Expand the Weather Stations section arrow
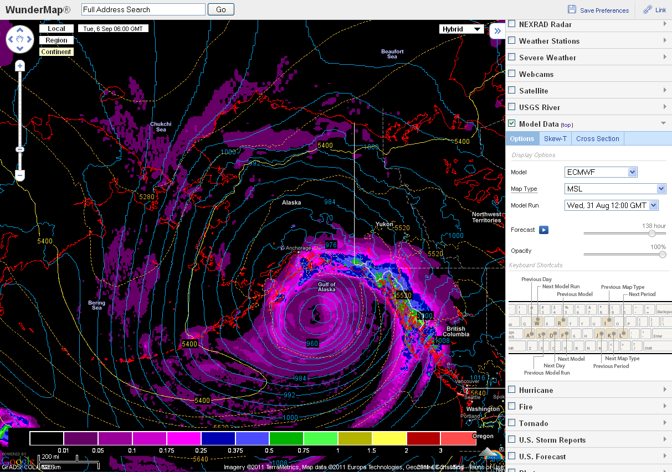The width and height of the screenshot is (672, 472). pyautogui.click(x=664, y=40)
